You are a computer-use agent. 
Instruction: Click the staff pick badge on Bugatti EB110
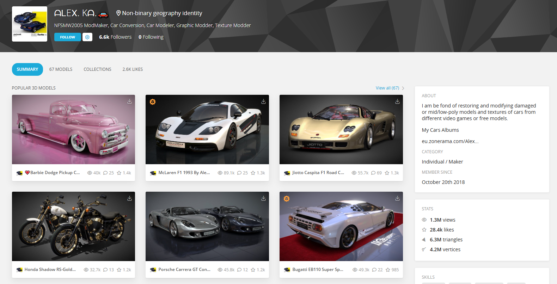287,199
